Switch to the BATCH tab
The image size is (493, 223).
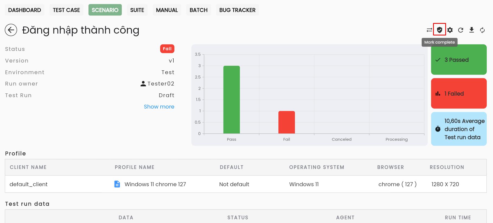point(199,10)
